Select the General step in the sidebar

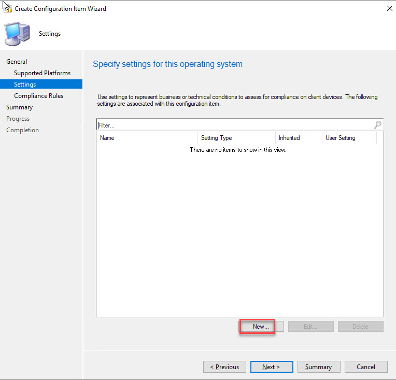click(17, 62)
